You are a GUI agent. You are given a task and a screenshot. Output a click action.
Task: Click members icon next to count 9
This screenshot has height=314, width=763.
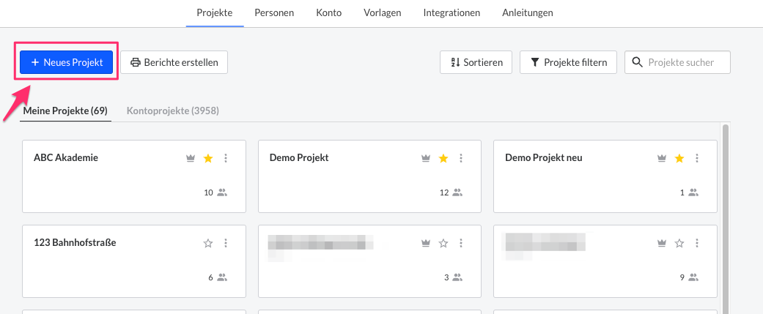(x=693, y=277)
